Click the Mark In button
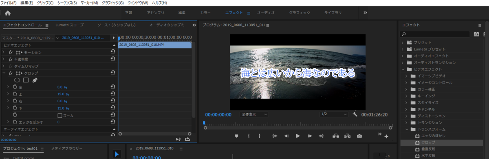Image resolution: width=489 pixels, height=159 pixels. point(248,136)
